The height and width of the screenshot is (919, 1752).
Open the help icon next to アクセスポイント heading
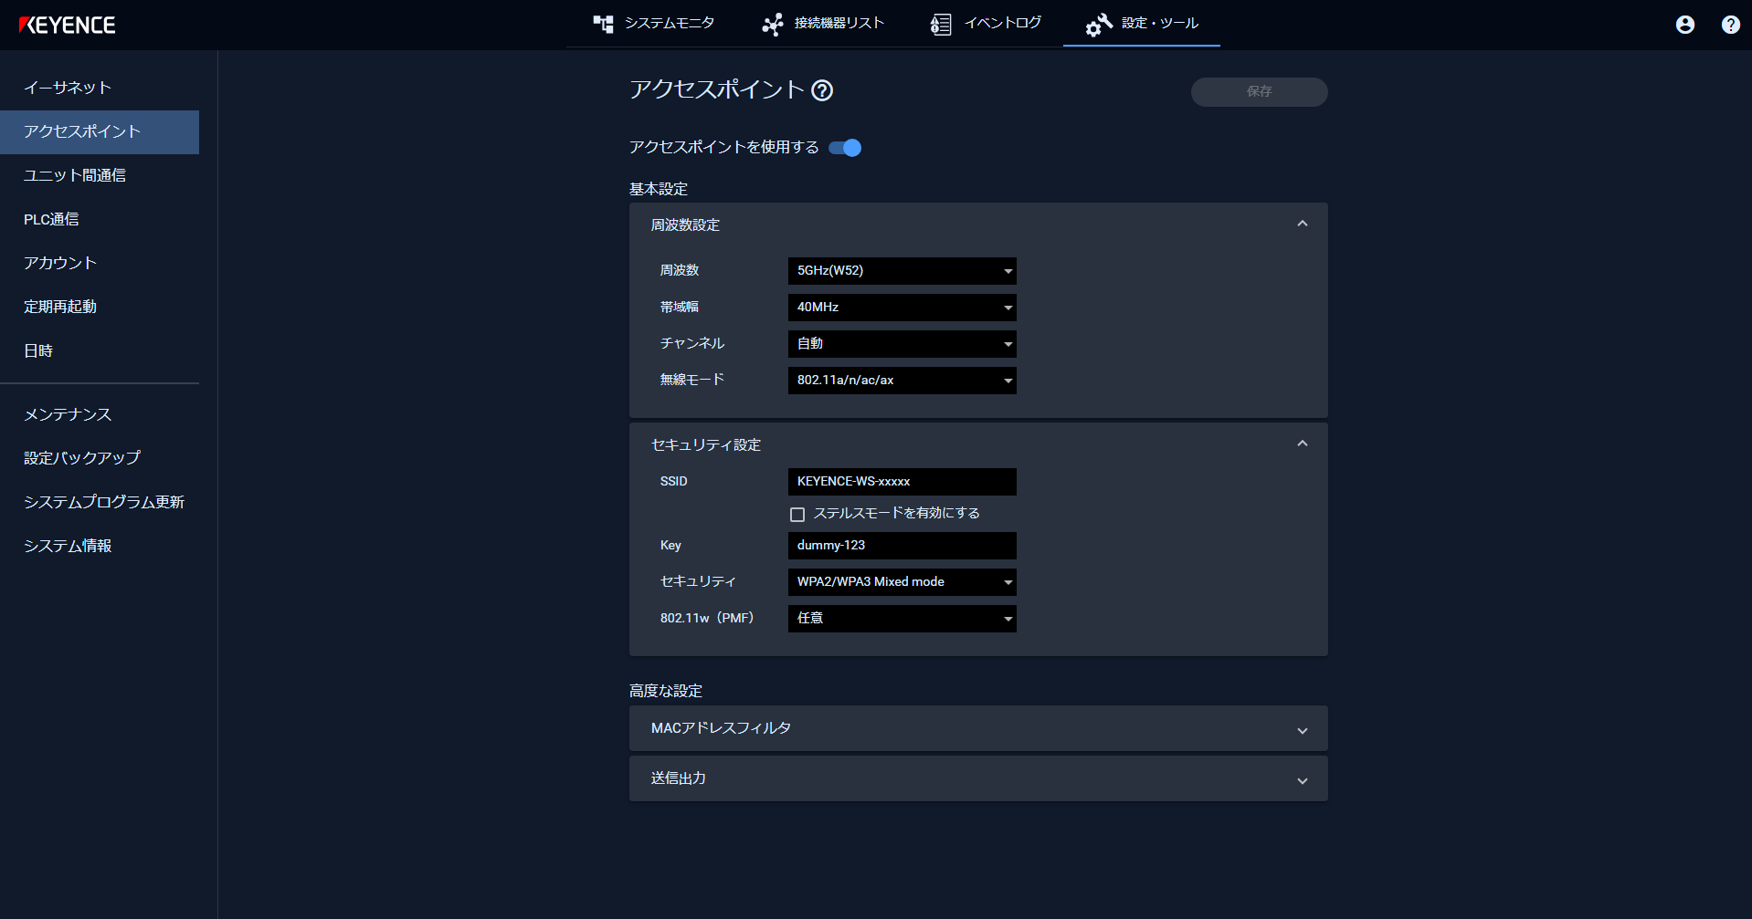821,89
